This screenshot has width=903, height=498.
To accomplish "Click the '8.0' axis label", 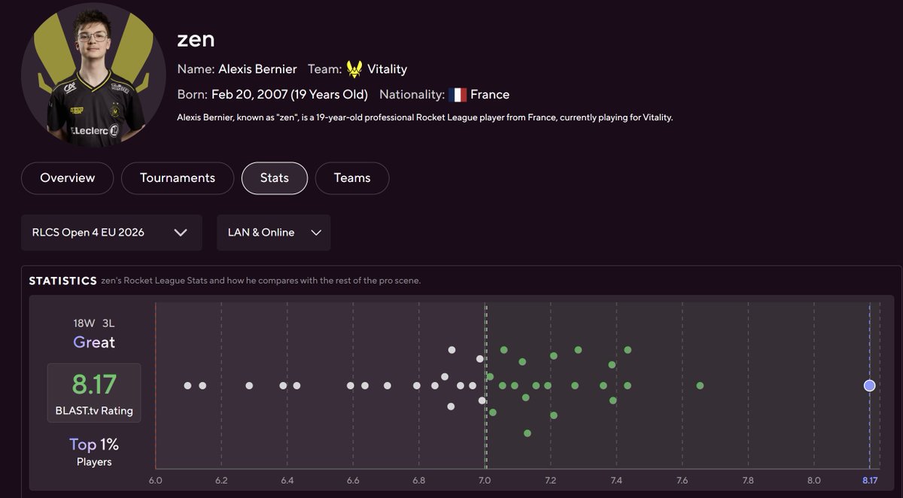I will click(814, 480).
